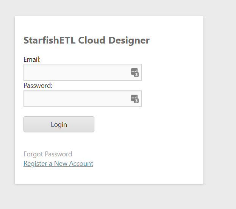The width and height of the screenshot is (236, 209).
Task: Click the password manager icon in Password field
Action: tap(135, 98)
